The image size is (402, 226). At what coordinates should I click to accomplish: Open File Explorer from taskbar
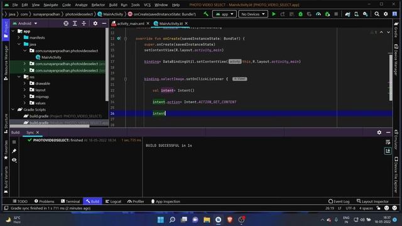[207, 220]
